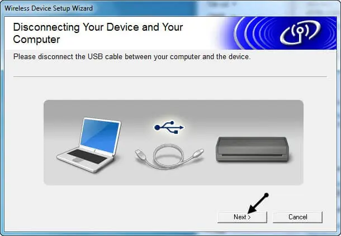Click the horizontal separator line under instructions

click(x=170, y=76)
